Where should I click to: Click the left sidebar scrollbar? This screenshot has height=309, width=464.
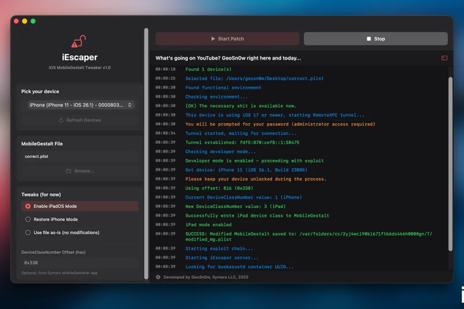(146, 151)
